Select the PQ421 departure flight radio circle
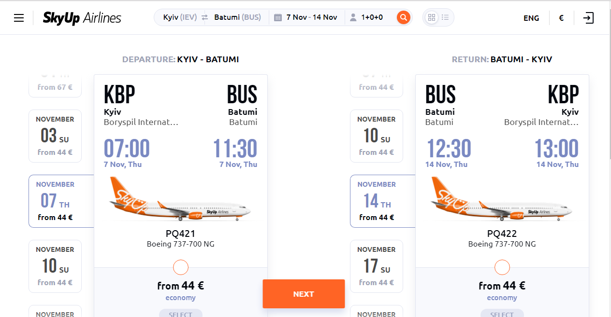This screenshot has height=317, width=611. click(180, 267)
